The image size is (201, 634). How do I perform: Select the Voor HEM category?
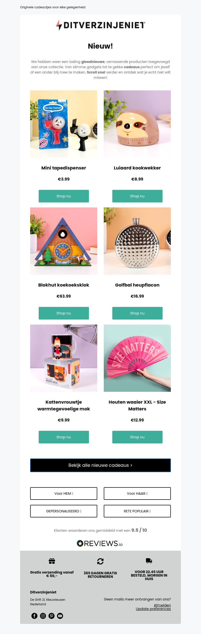coord(64,494)
